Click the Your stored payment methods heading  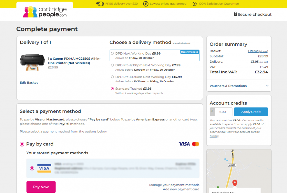point(57,153)
